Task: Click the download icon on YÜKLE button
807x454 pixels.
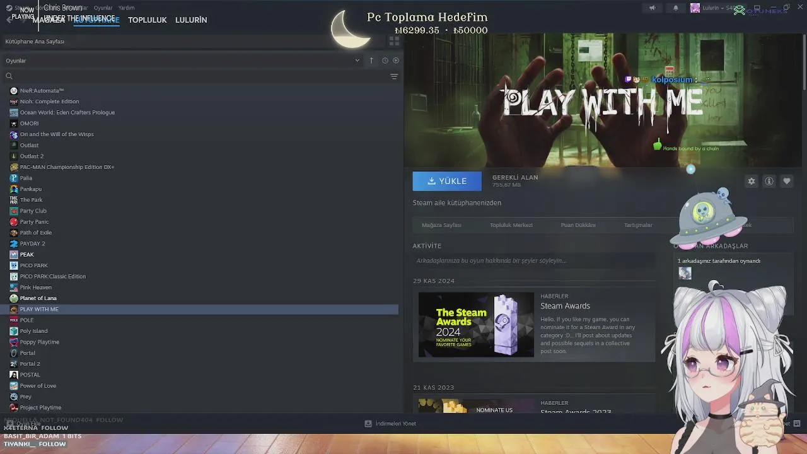Action: tap(432, 181)
